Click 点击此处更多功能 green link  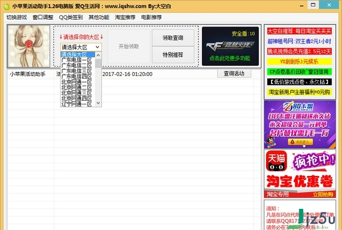[230, 58]
